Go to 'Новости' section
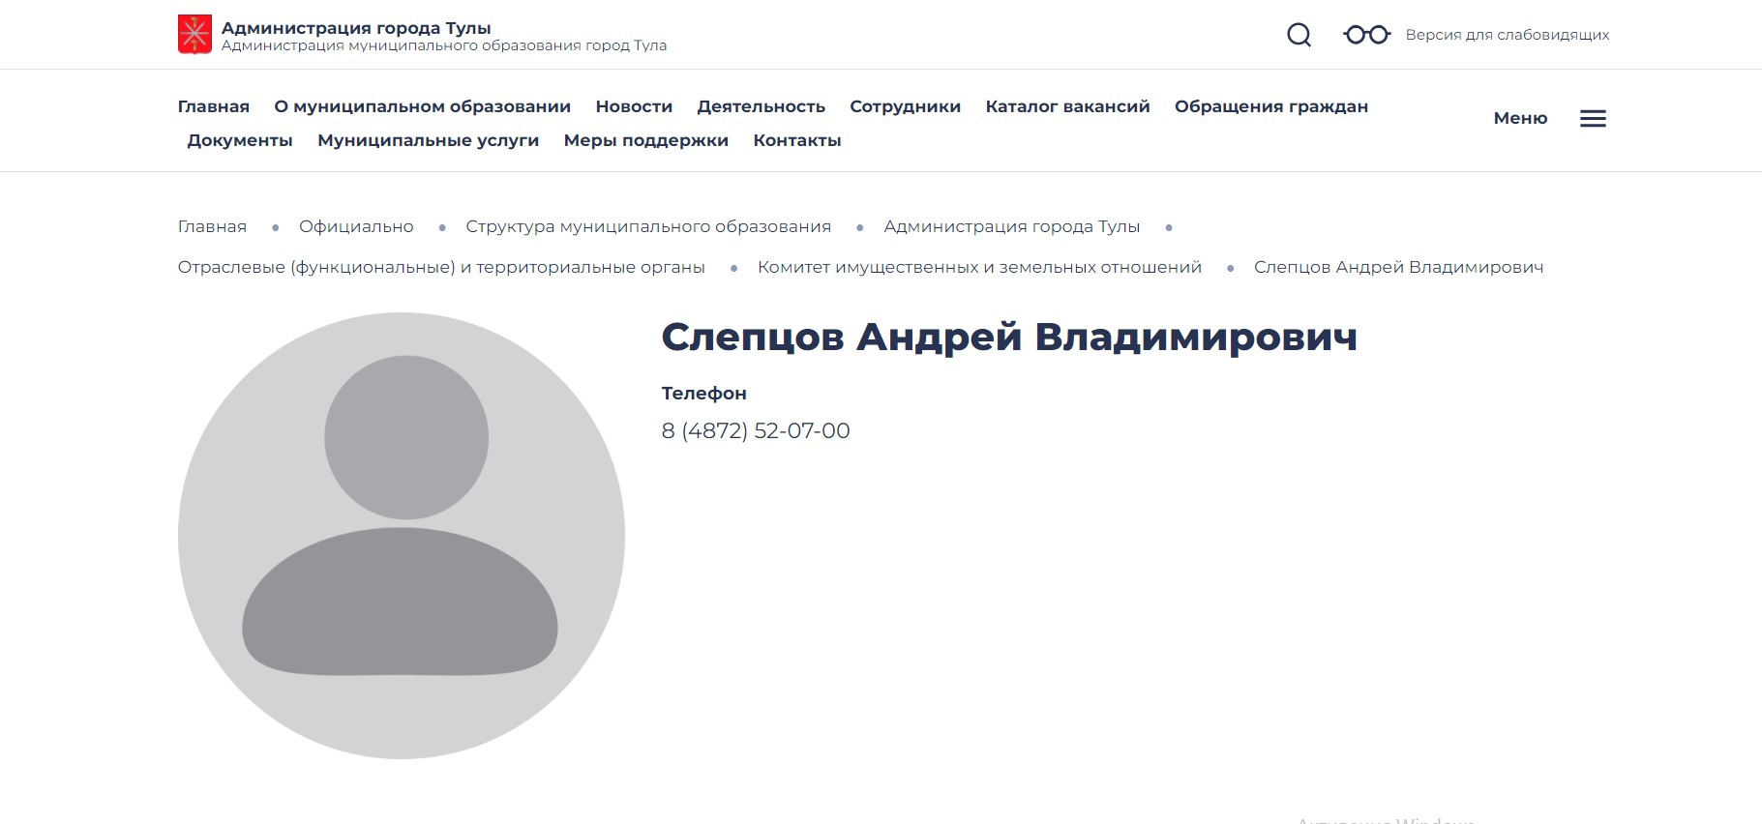 634,106
